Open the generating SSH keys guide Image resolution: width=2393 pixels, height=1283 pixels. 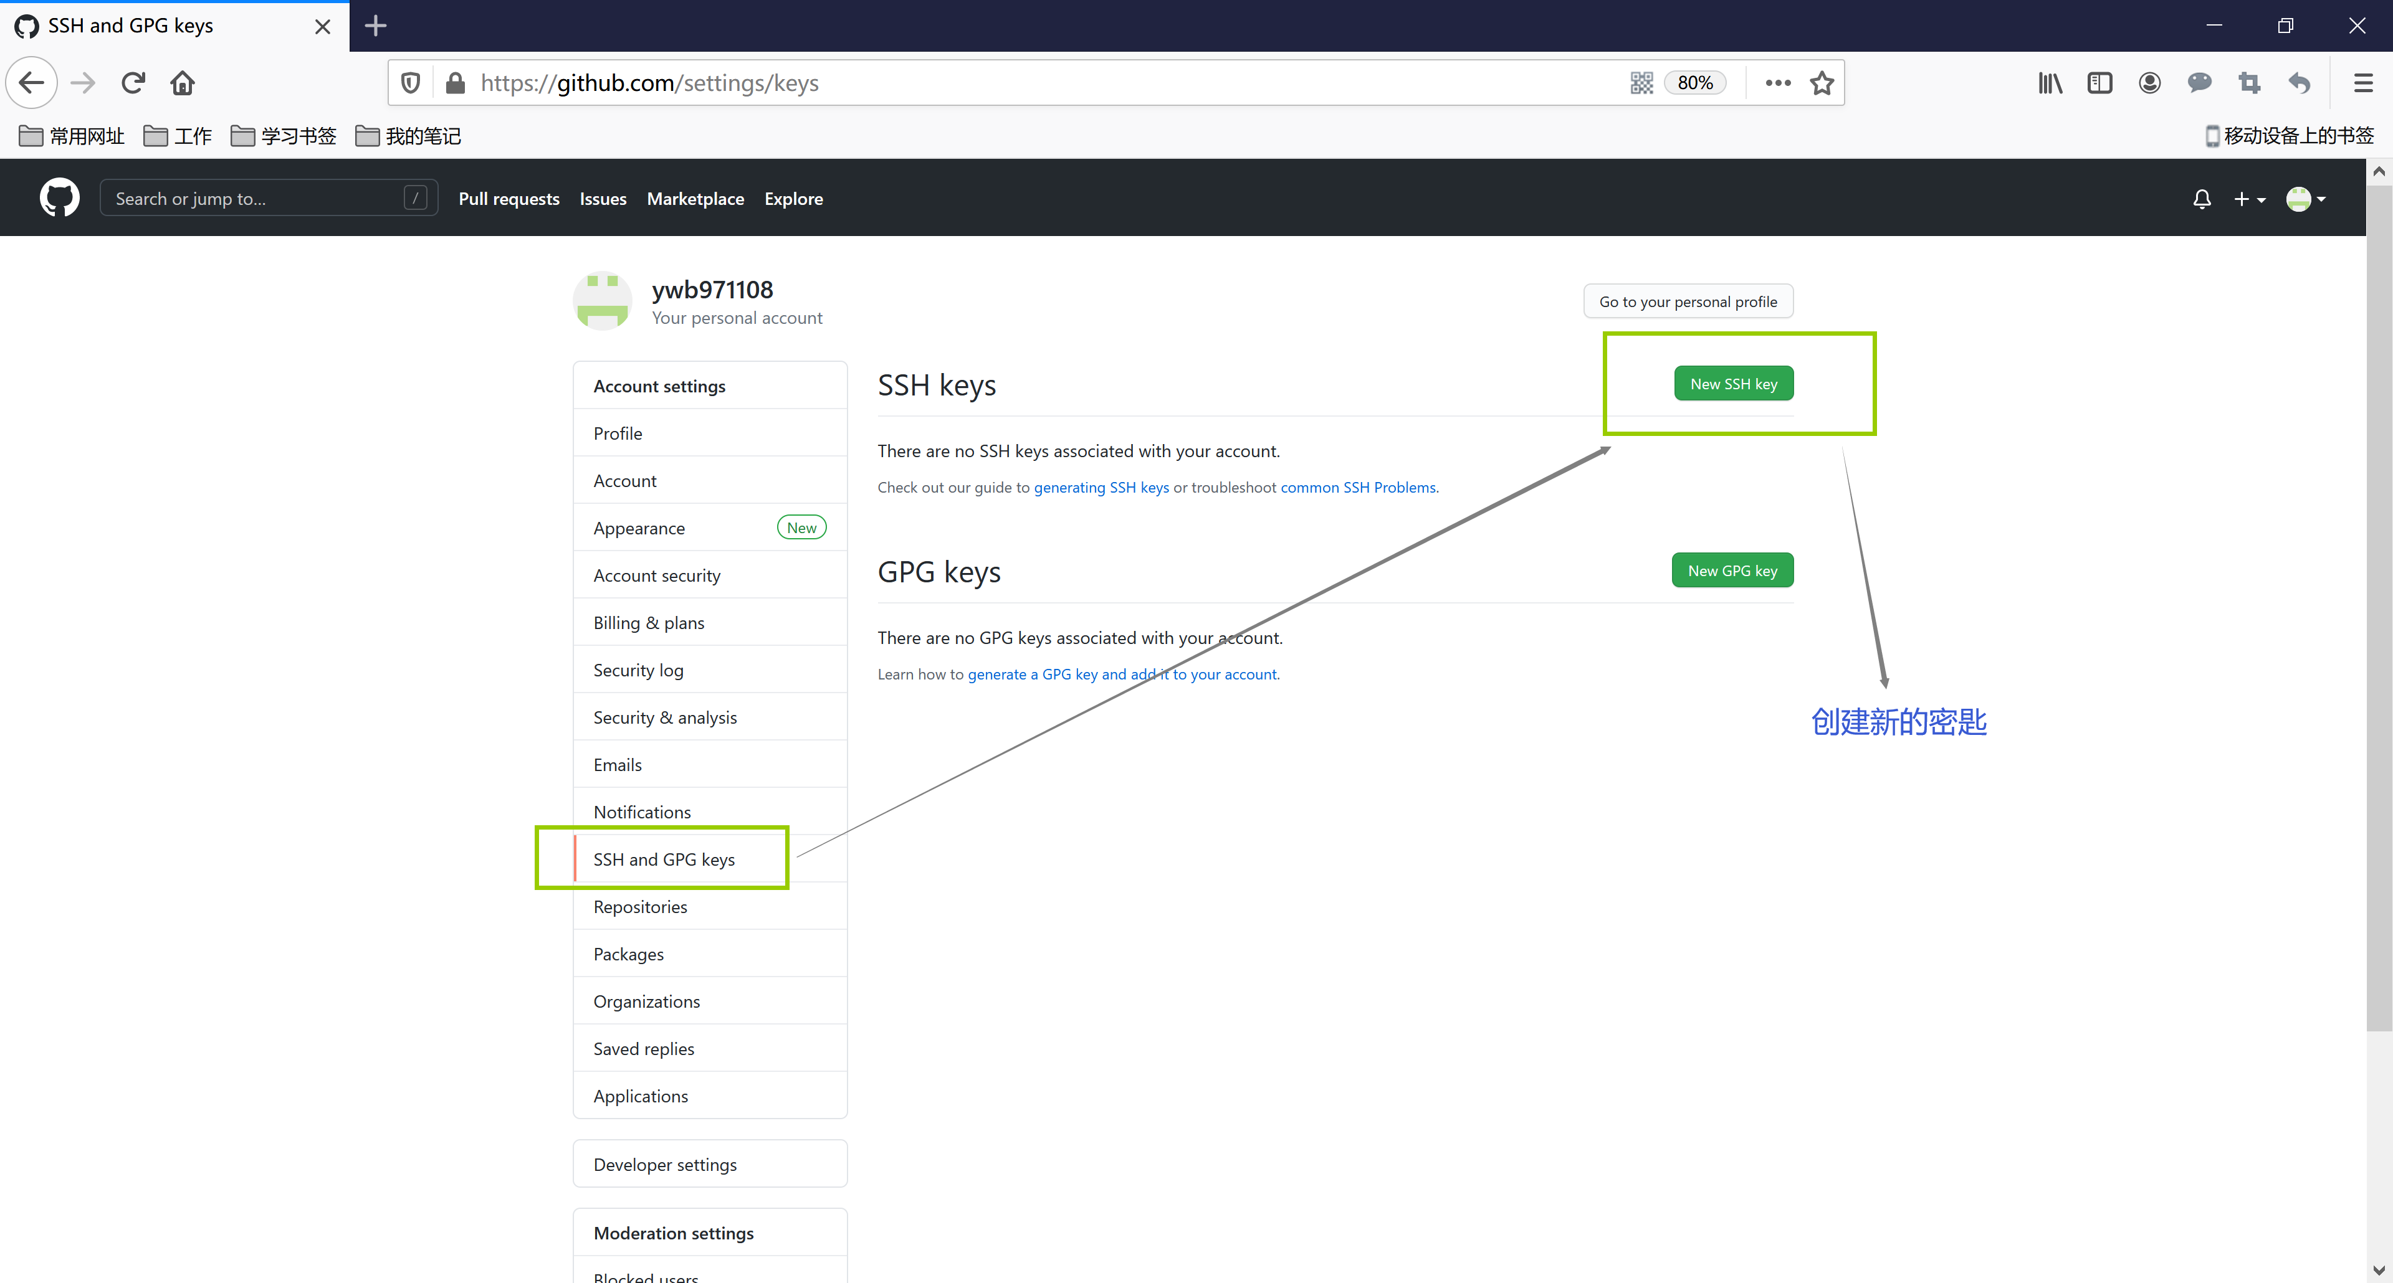(x=1101, y=486)
